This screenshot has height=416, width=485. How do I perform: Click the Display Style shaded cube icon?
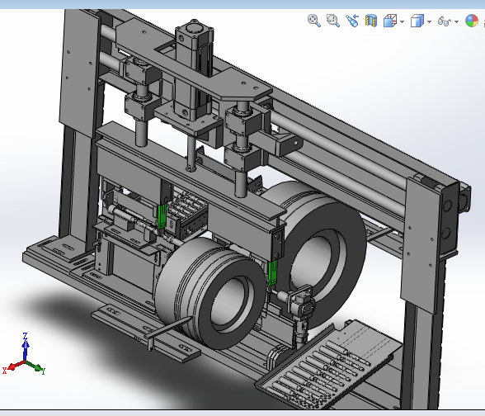pos(417,21)
